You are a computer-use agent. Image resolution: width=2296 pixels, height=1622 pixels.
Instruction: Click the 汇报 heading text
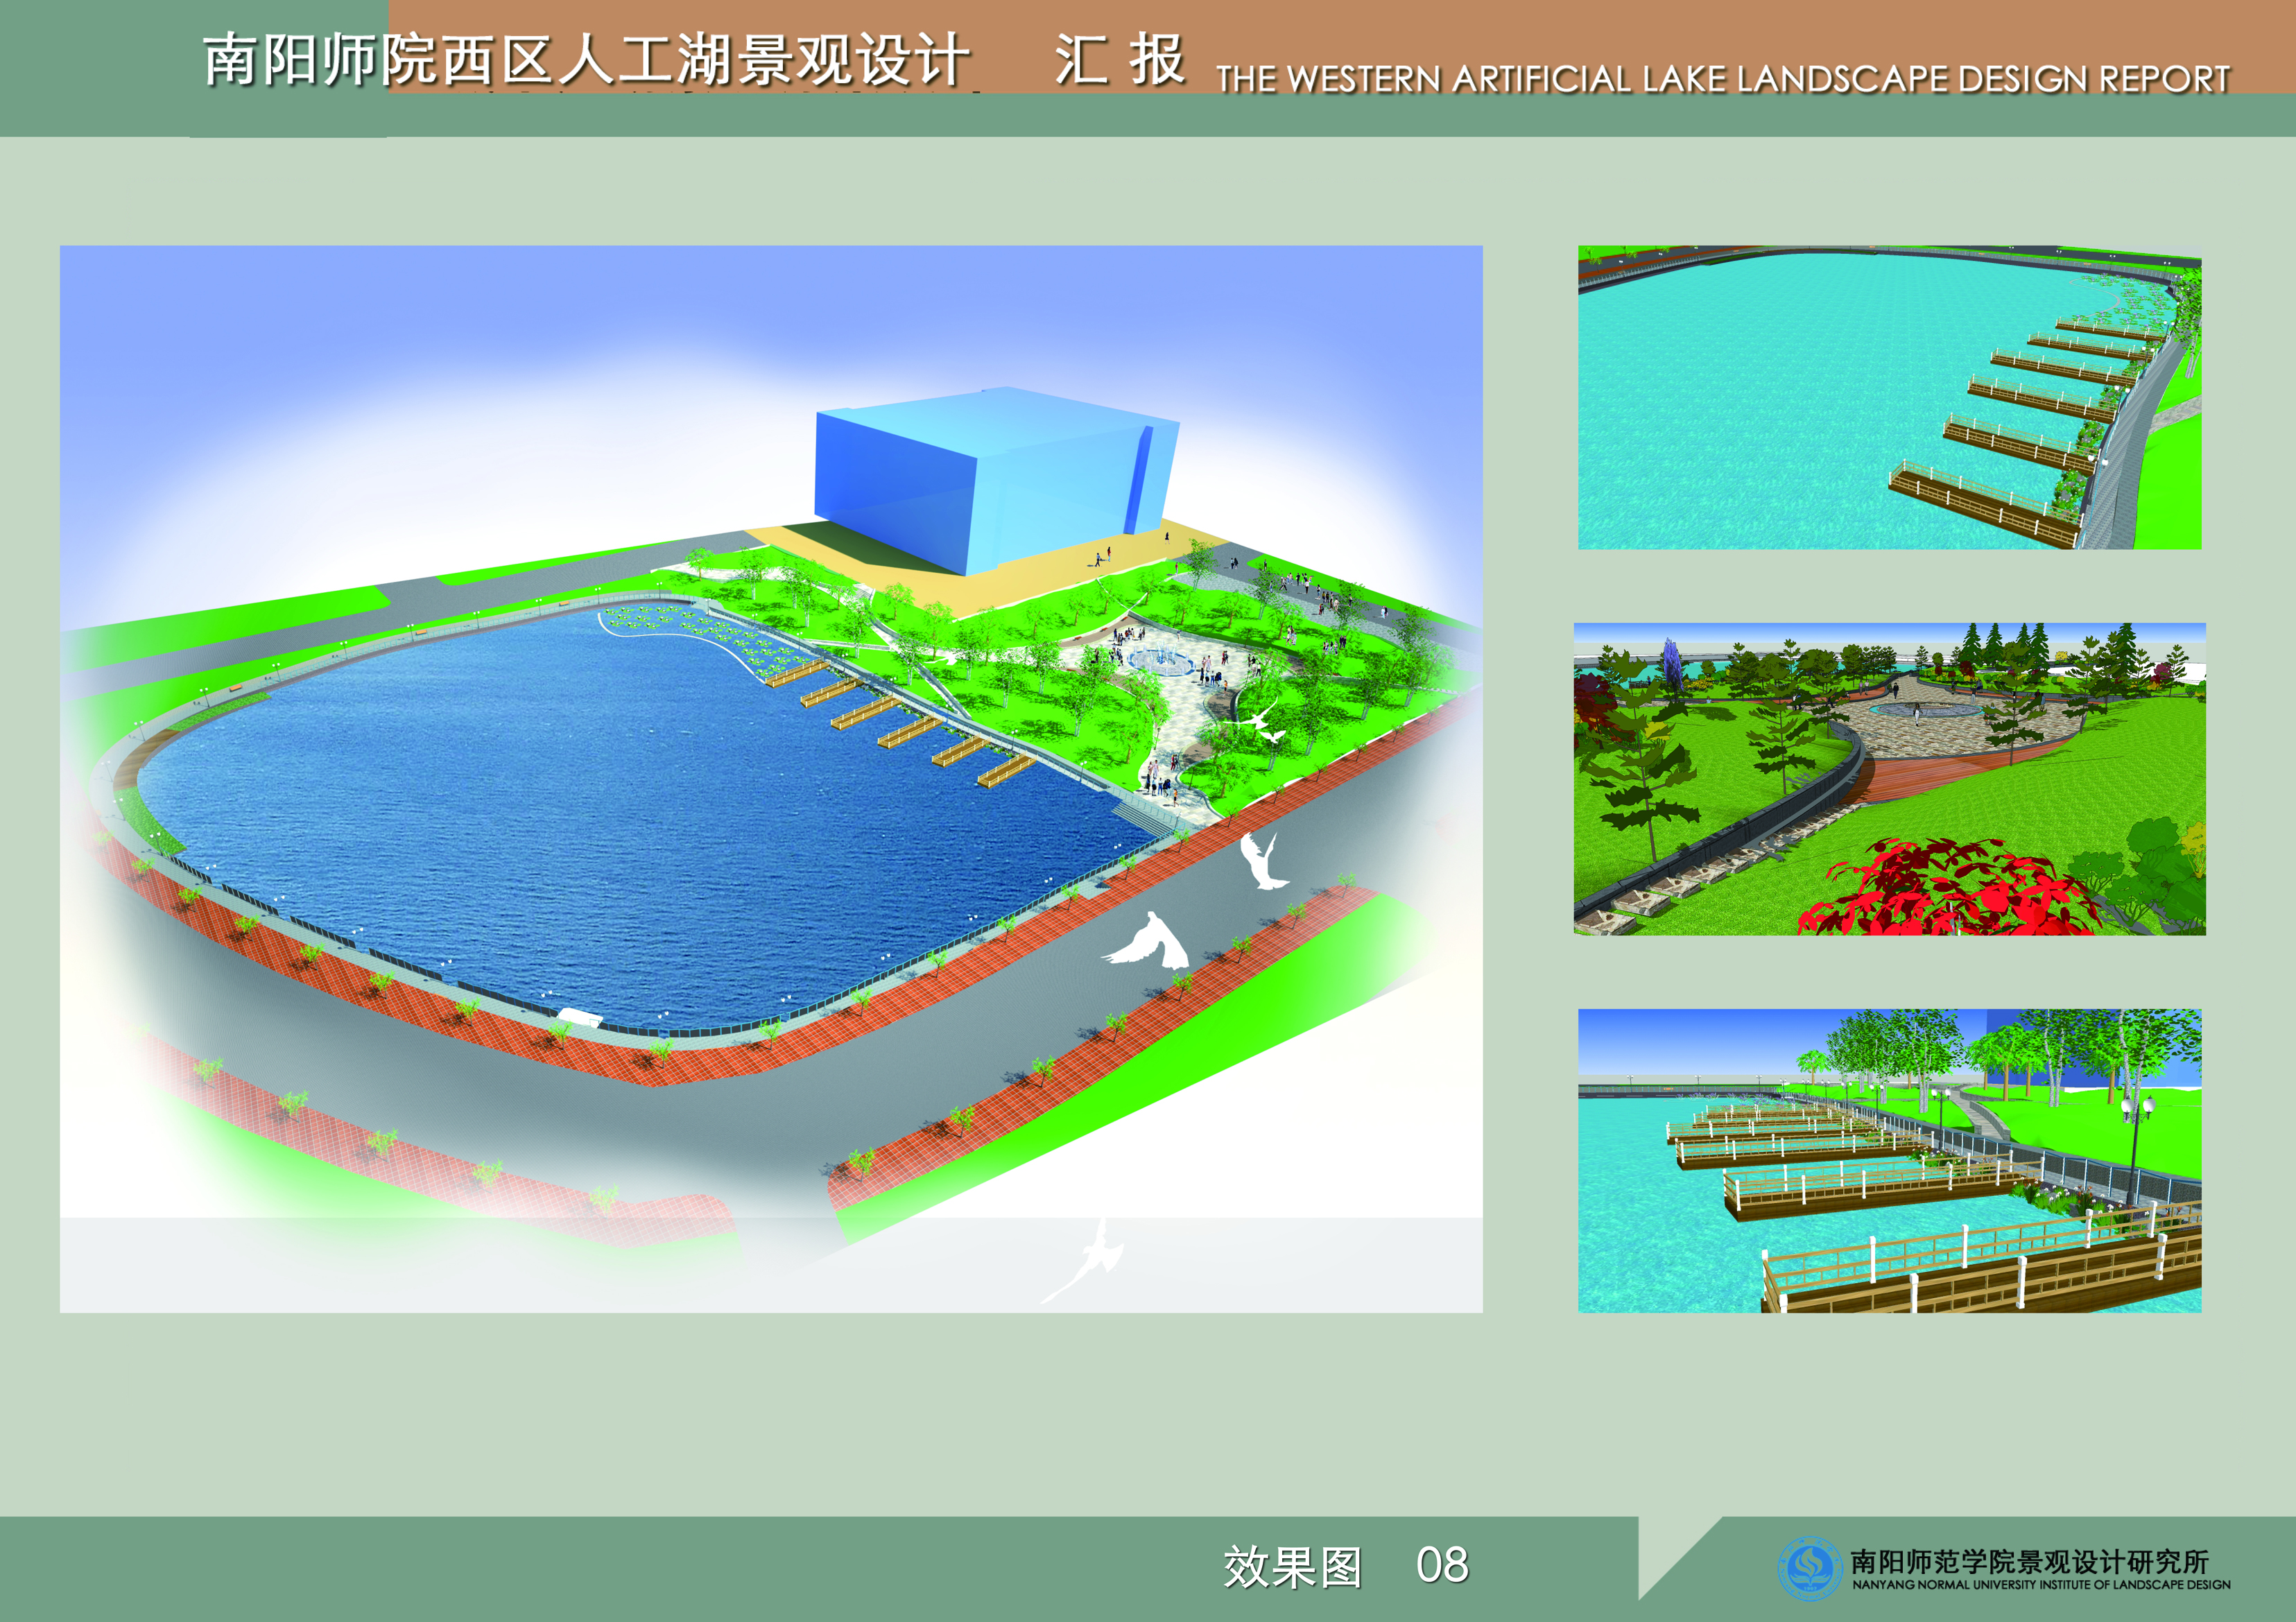[1121, 60]
